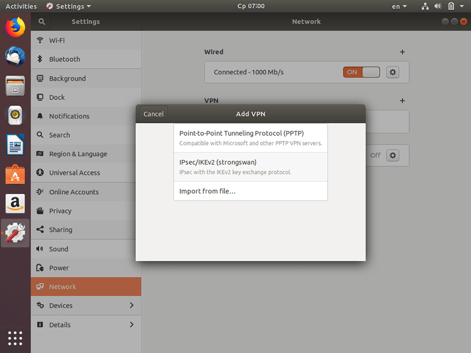Turn off the Wired connection switch

pos(361,72)
